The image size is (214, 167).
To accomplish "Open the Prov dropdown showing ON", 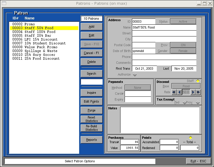I will coord(183,45).
